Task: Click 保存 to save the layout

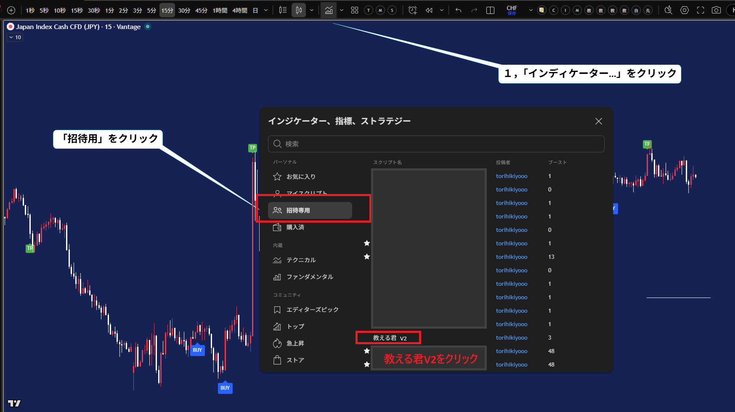Action: [x=512, y=13]
